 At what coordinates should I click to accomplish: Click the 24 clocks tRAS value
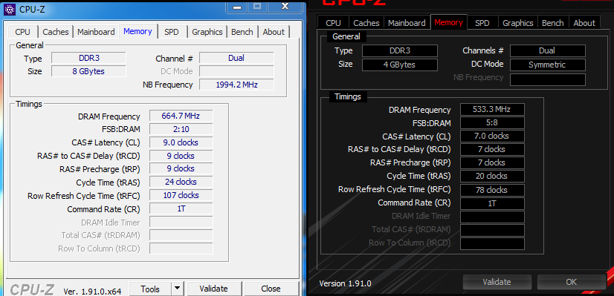181,182
